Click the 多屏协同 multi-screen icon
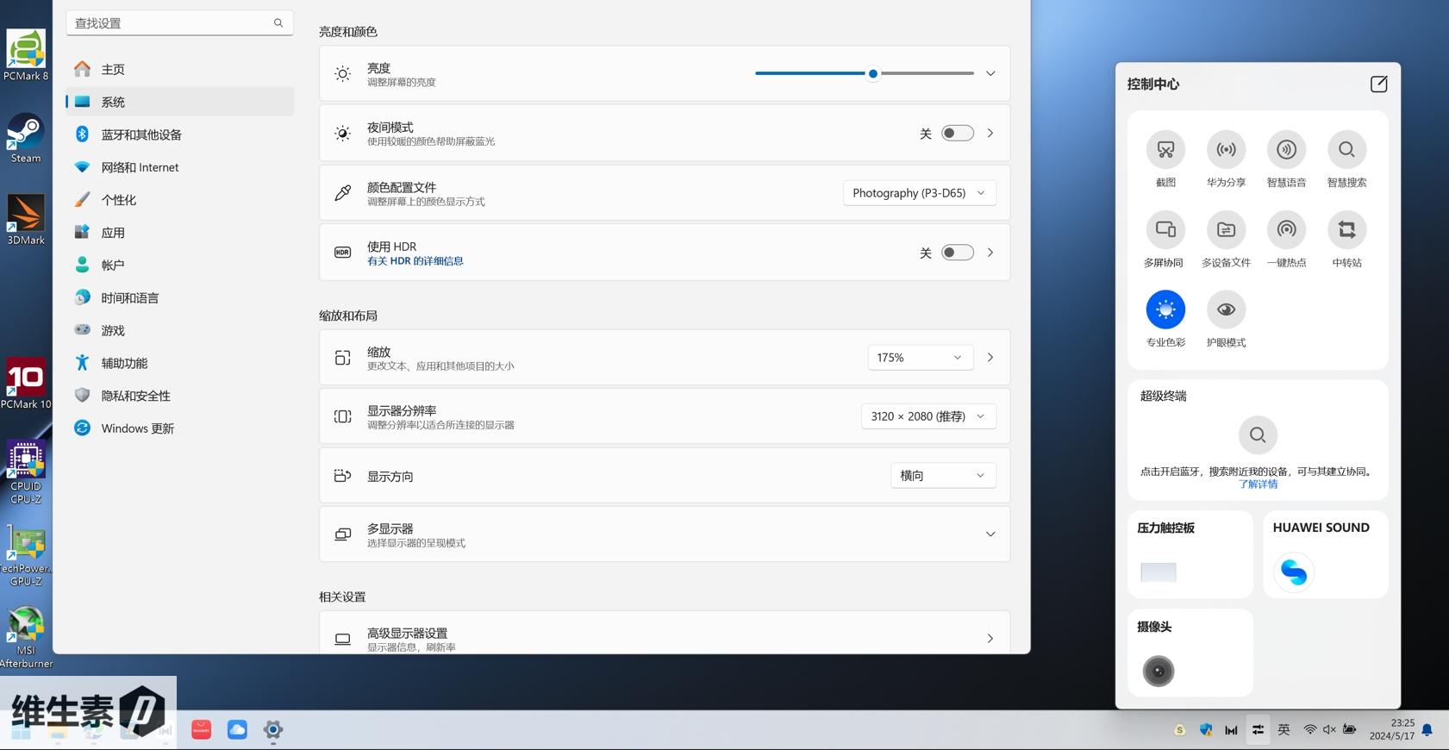 point(1165,230)
